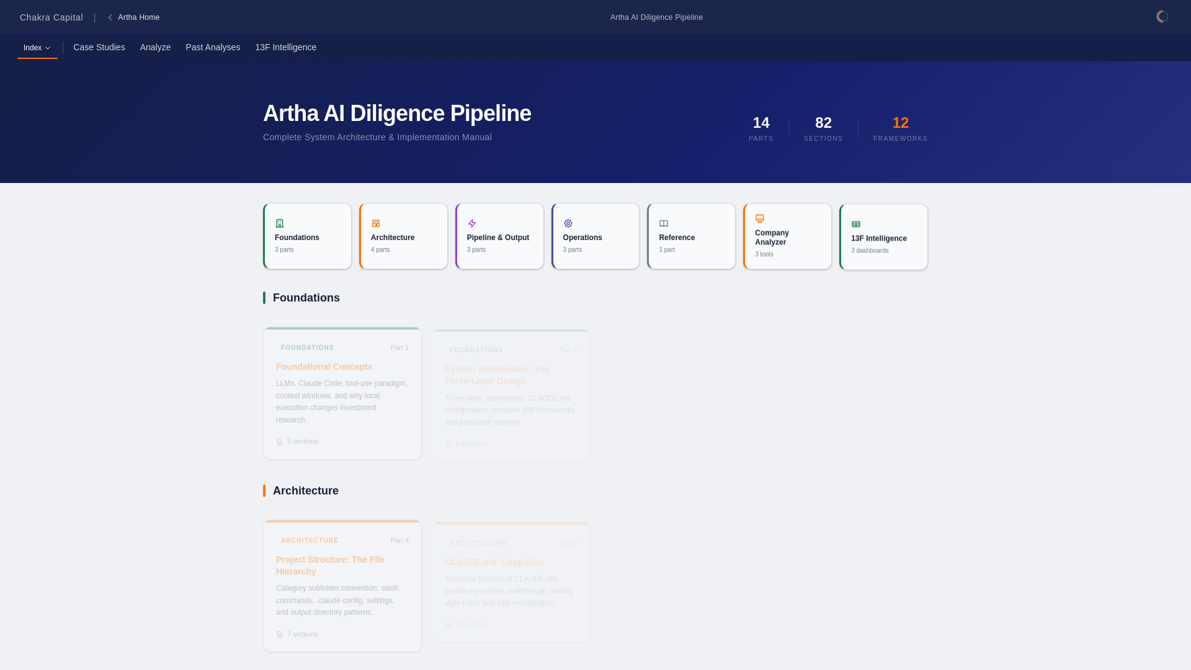This screenshot has width=1191, height=670.
Task: Open the Operations 3 parts card
Action: pyautogui.click(x=595, y=236)
